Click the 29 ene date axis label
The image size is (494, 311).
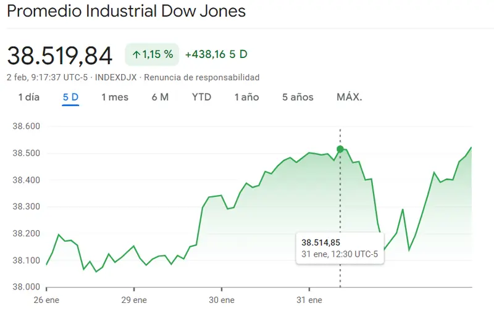coord(135,300)
